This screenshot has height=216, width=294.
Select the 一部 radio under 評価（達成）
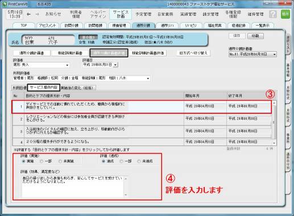click(x=121, y=161)
